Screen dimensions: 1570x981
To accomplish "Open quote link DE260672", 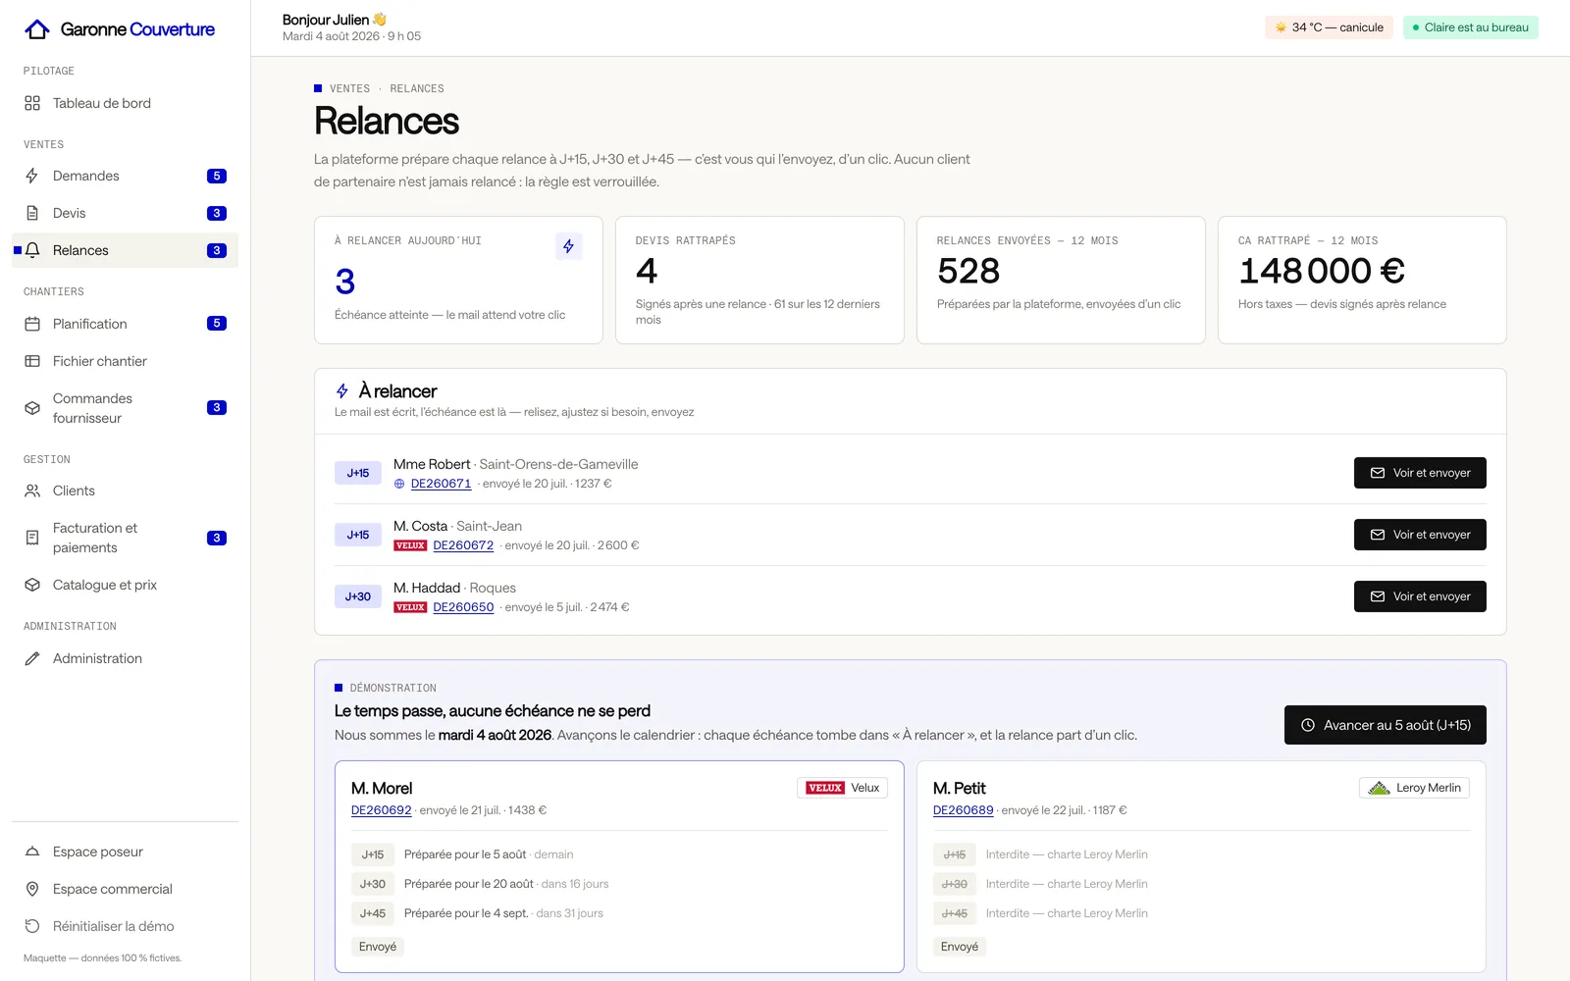I will point(463,545).
